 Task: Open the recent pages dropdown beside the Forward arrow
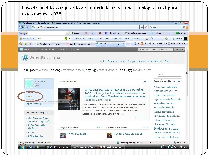click(29, 27)
